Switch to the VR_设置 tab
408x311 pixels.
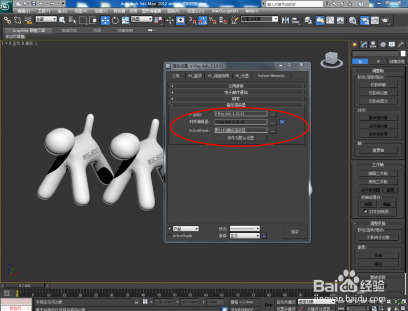point(242,76)
